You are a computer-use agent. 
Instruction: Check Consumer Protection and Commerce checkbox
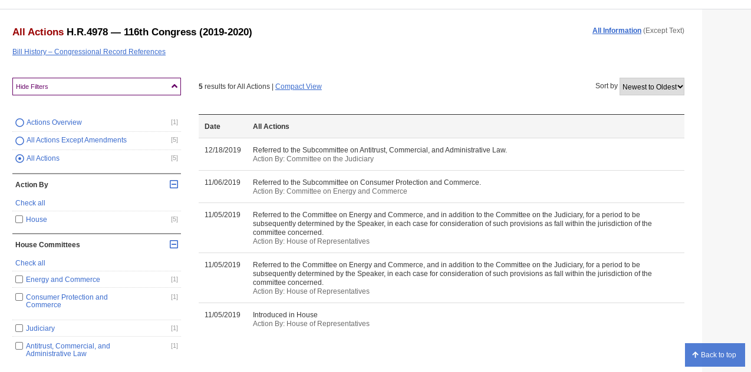[x=19, y=297]
